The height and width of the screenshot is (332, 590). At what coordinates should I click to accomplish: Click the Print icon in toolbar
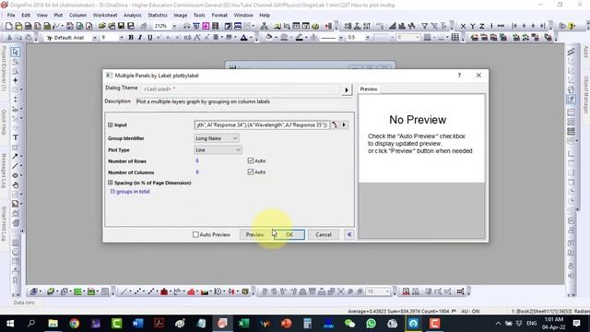pos(186,26)
